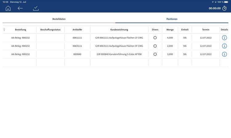Screen dimensions: 231x138
Task: Tap the stopwatch timer icon
Action: coord(225,8)
